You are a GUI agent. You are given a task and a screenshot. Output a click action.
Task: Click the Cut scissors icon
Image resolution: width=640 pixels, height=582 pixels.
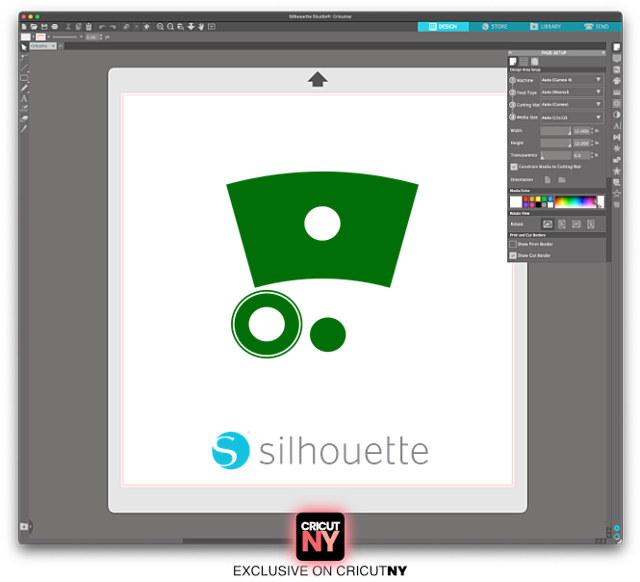(69, 26)
